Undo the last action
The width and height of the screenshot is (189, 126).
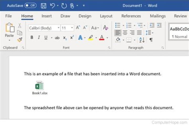[52, 6]
